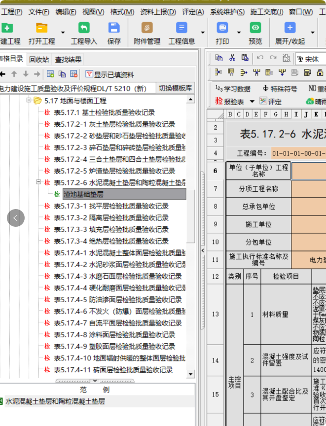The image size is (326, 426).
Task: Click the switch template library (切换模板库) button
Action: pos(175,88)
